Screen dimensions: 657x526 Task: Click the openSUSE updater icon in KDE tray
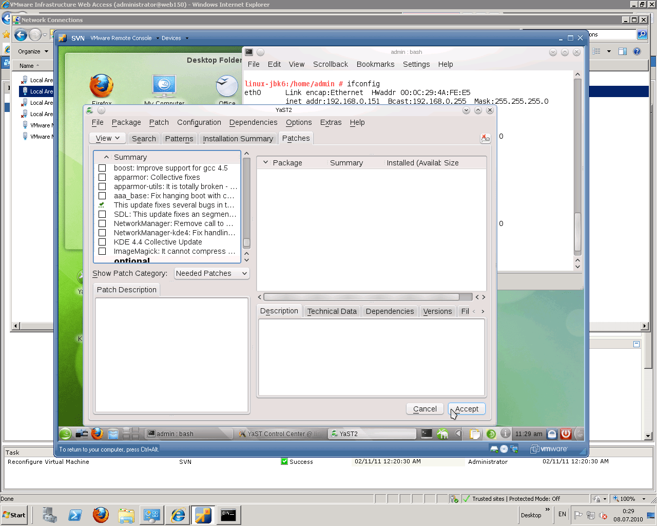(491, 434)
